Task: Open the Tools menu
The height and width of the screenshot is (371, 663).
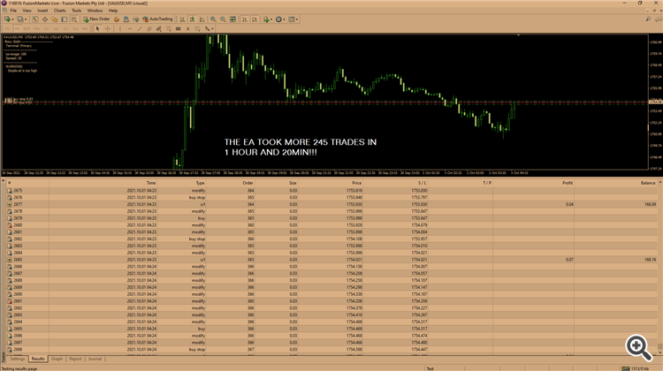Action: coord(77,11)
